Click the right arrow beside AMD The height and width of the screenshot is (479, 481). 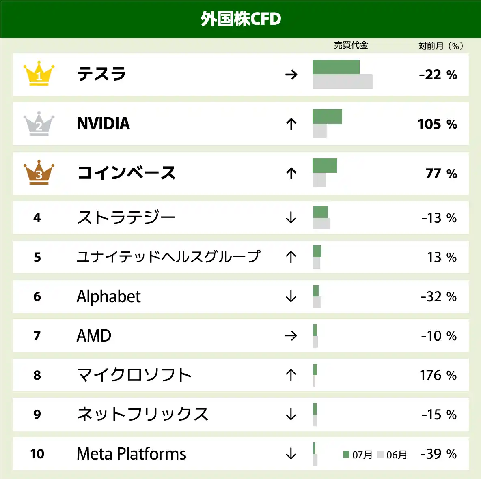[291, 336]
